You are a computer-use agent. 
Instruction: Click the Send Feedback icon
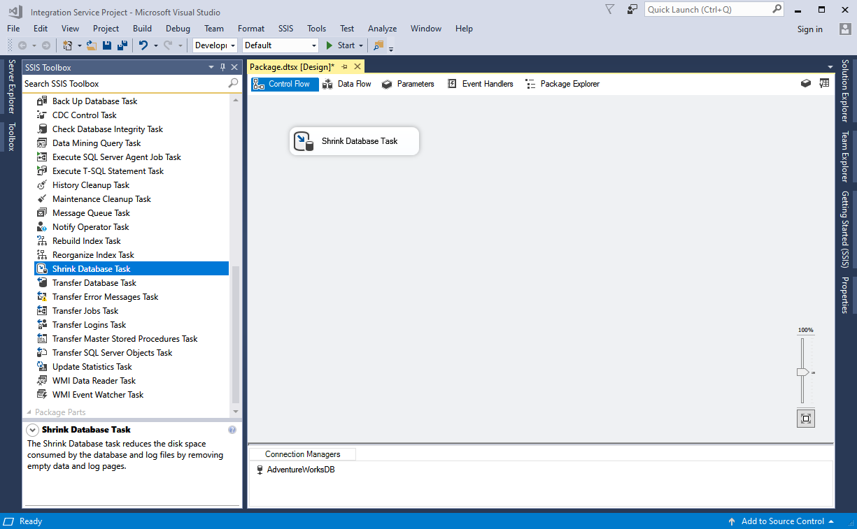(632, 10)
